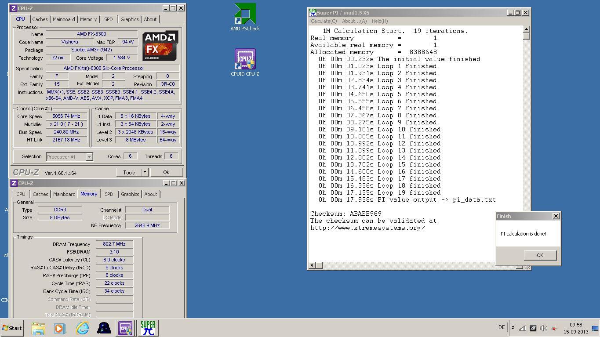
Task: Click the xtremesystems.org URL in Super PI
Action: click(x=367, y=228)
